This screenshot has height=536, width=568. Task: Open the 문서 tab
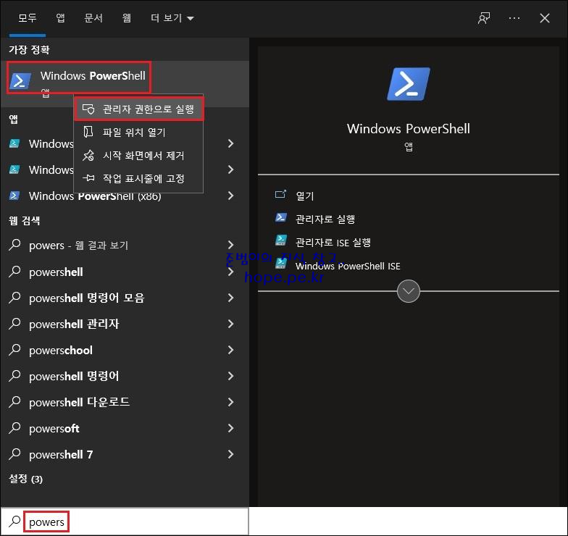93,18
